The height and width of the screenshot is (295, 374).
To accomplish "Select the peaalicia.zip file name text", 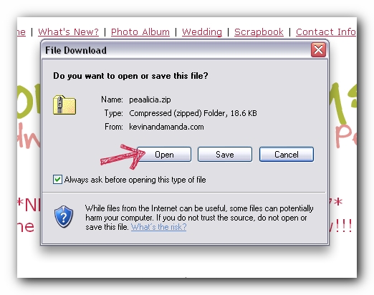I will 150,100.
